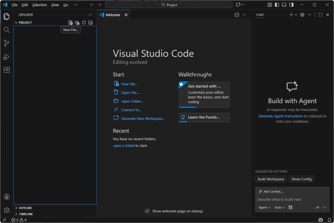Open the new chat dropdown arrow
This screenshot has width=334, height=223.
[x=296, y=15]
